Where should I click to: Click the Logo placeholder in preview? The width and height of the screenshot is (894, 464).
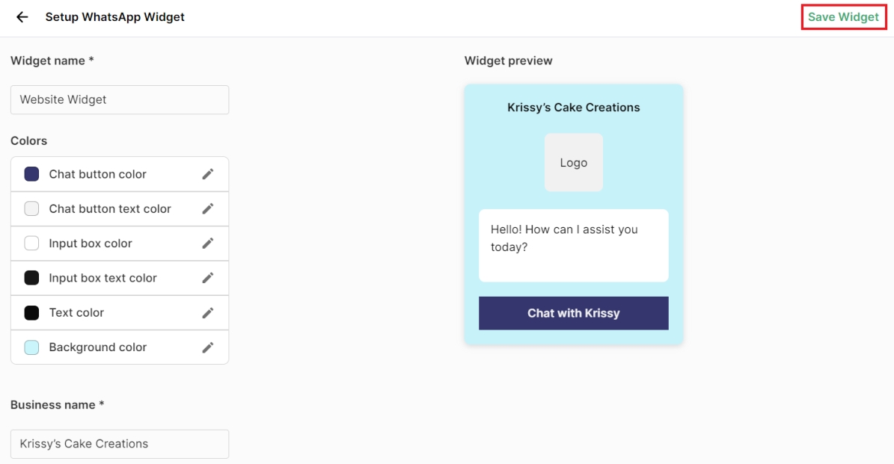(x=573, y=162)
